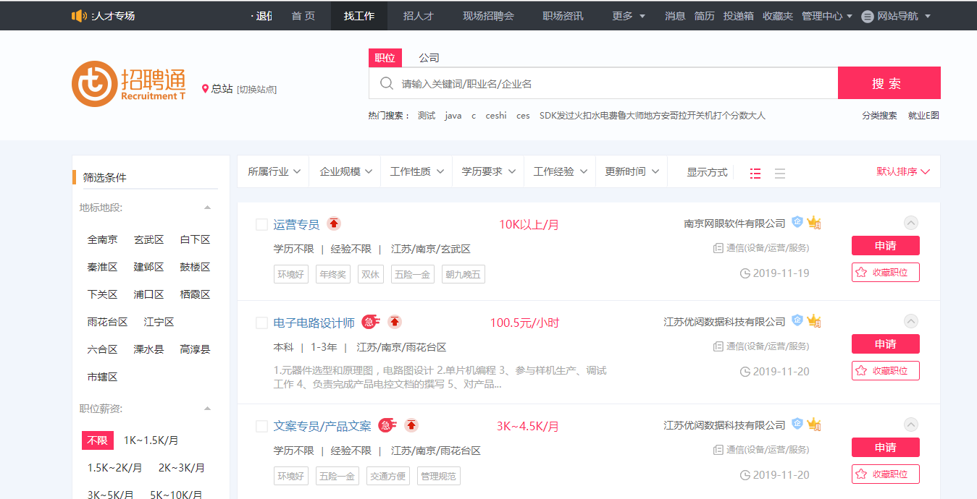Screen dimensions: 977x499
Task: Go to the 招人才 nav tab
Action: [418, 16]
